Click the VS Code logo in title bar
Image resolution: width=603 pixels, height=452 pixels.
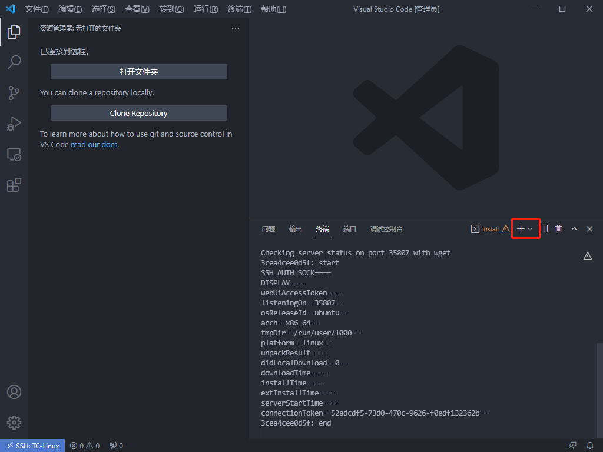(11, 9)
